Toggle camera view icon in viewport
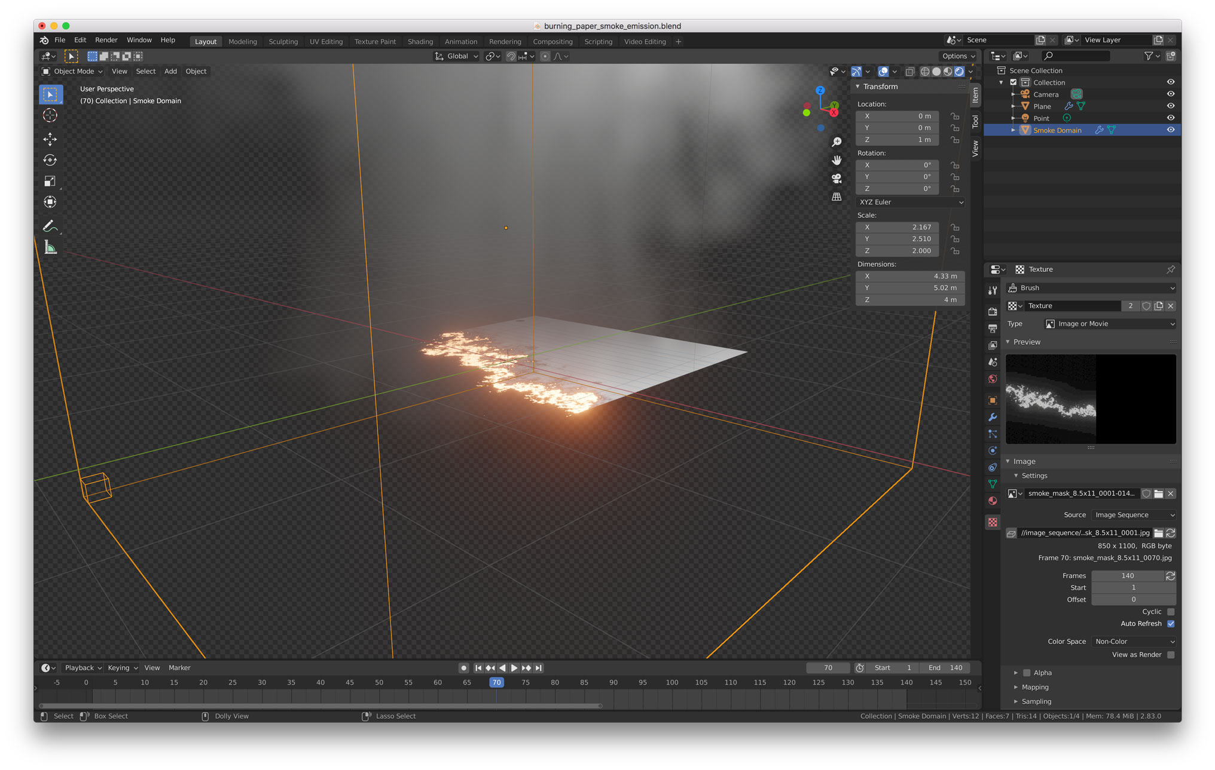 (x=837, y=178)
